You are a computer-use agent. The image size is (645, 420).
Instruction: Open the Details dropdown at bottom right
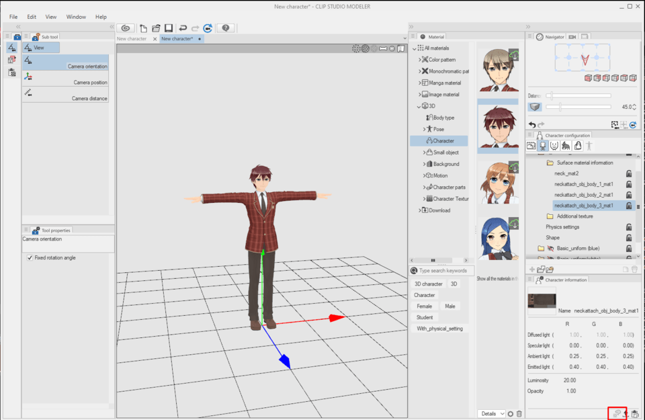click(492, 413)
